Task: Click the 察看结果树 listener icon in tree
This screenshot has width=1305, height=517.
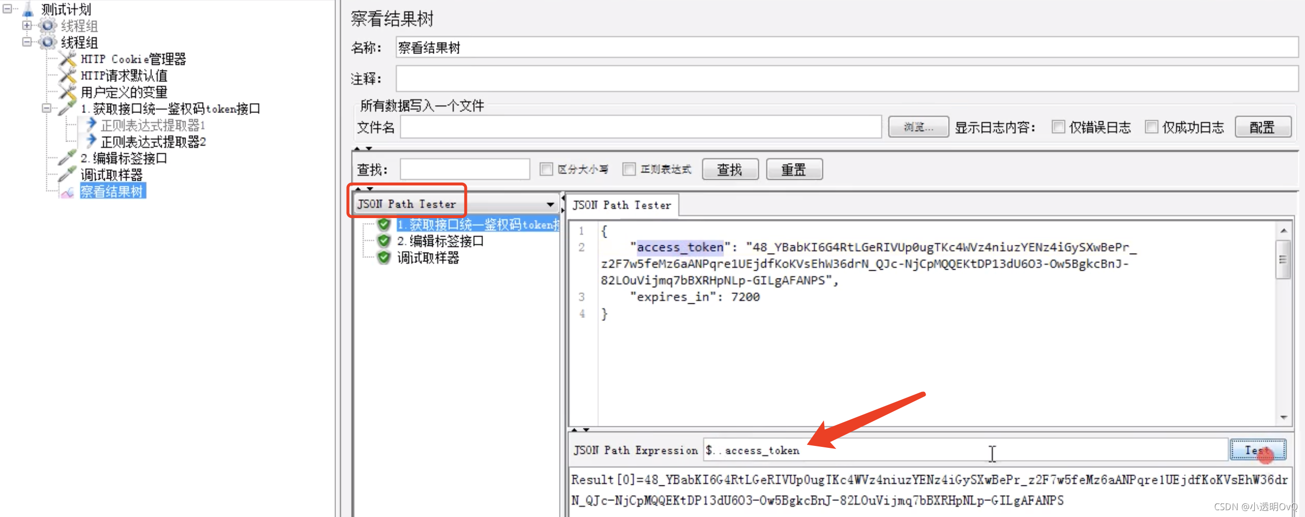Action: click(67, 192)
